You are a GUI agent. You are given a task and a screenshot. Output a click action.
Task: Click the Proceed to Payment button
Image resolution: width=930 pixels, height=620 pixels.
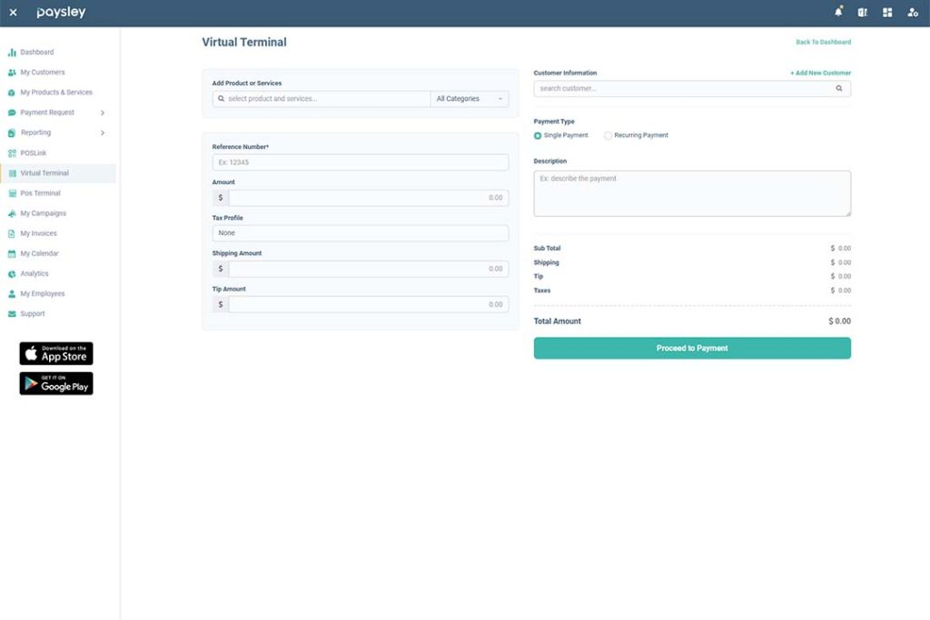click(x=692, y=348)
